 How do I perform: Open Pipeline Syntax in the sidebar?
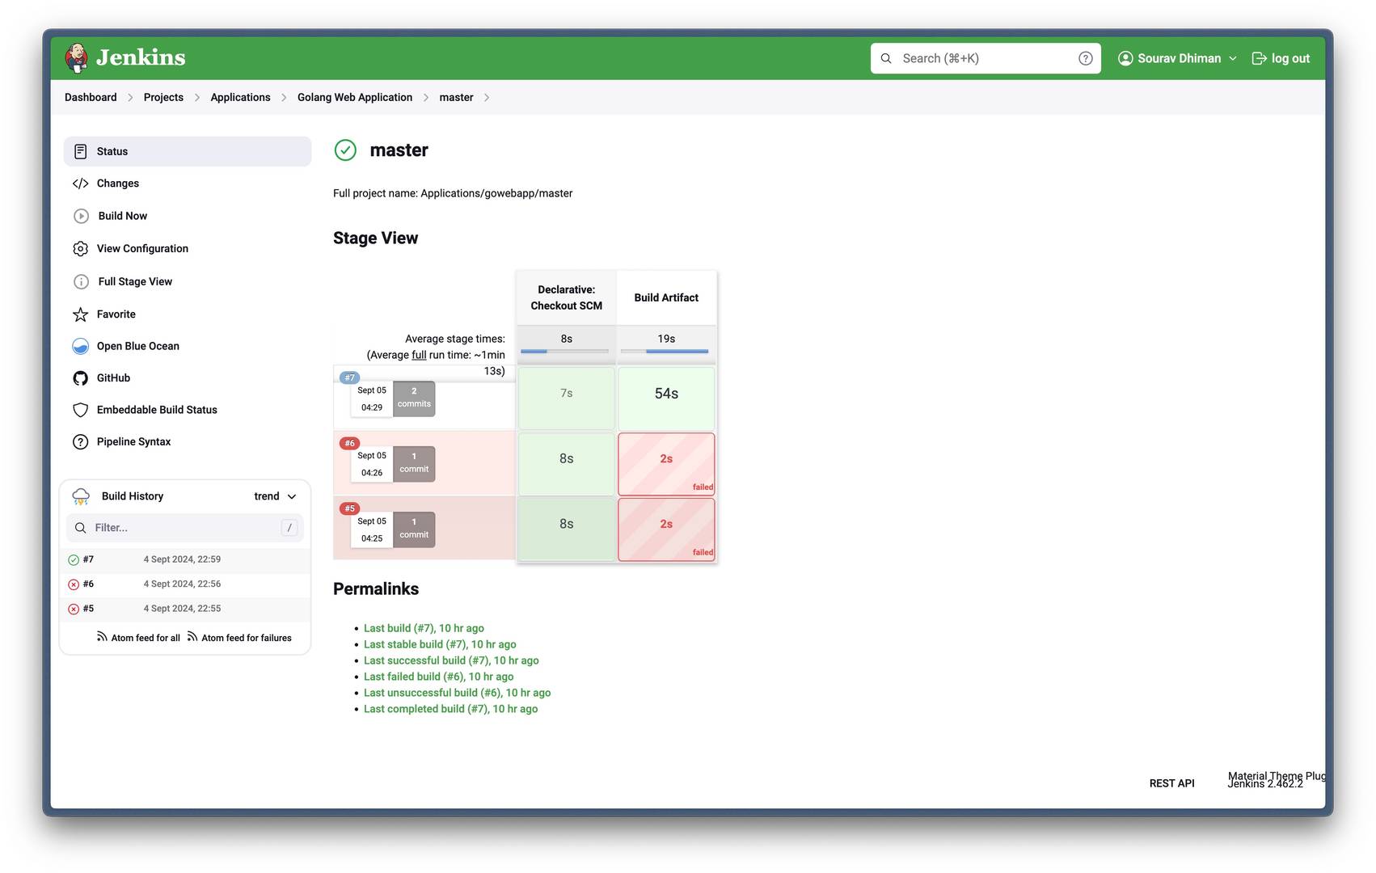[188, 442]
